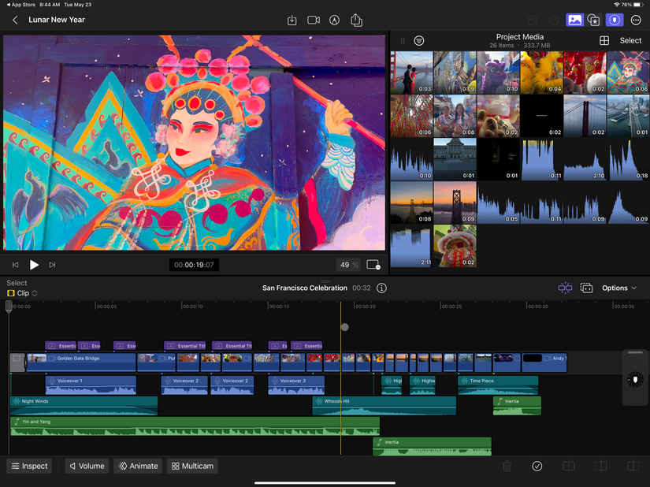The width and height of the screenshot is (650, 487).
Task: Select the Voiceover 3 audio clip
Action: [x=296, y=385]
